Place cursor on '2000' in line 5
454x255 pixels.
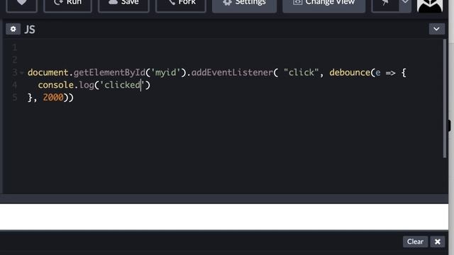pyautogui.click(x=53, y=98)
